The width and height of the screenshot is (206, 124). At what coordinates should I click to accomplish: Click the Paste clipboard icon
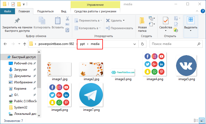click(57, 20)
